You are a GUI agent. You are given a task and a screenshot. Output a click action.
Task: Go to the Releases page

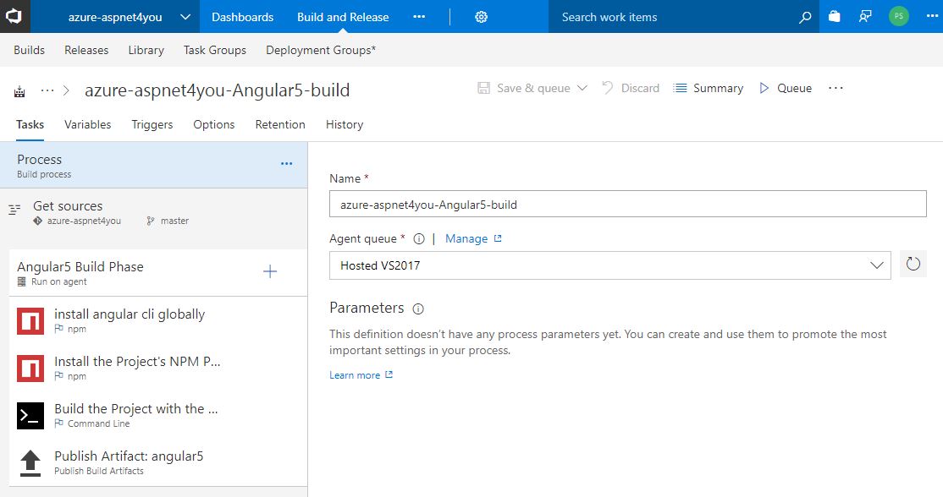86,50
